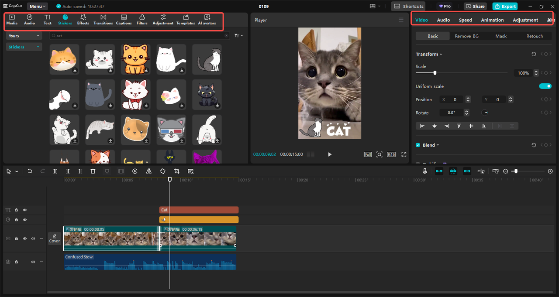Click the Split clip icon in timeline toolbar
The height and width of the screenshot is (297, 559).
coord(55,171)
